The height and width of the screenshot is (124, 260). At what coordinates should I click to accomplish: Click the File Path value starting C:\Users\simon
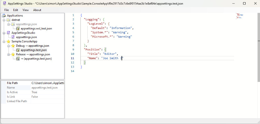(48, 83)
